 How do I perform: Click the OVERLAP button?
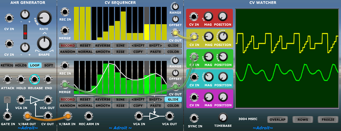coord(277,120)
